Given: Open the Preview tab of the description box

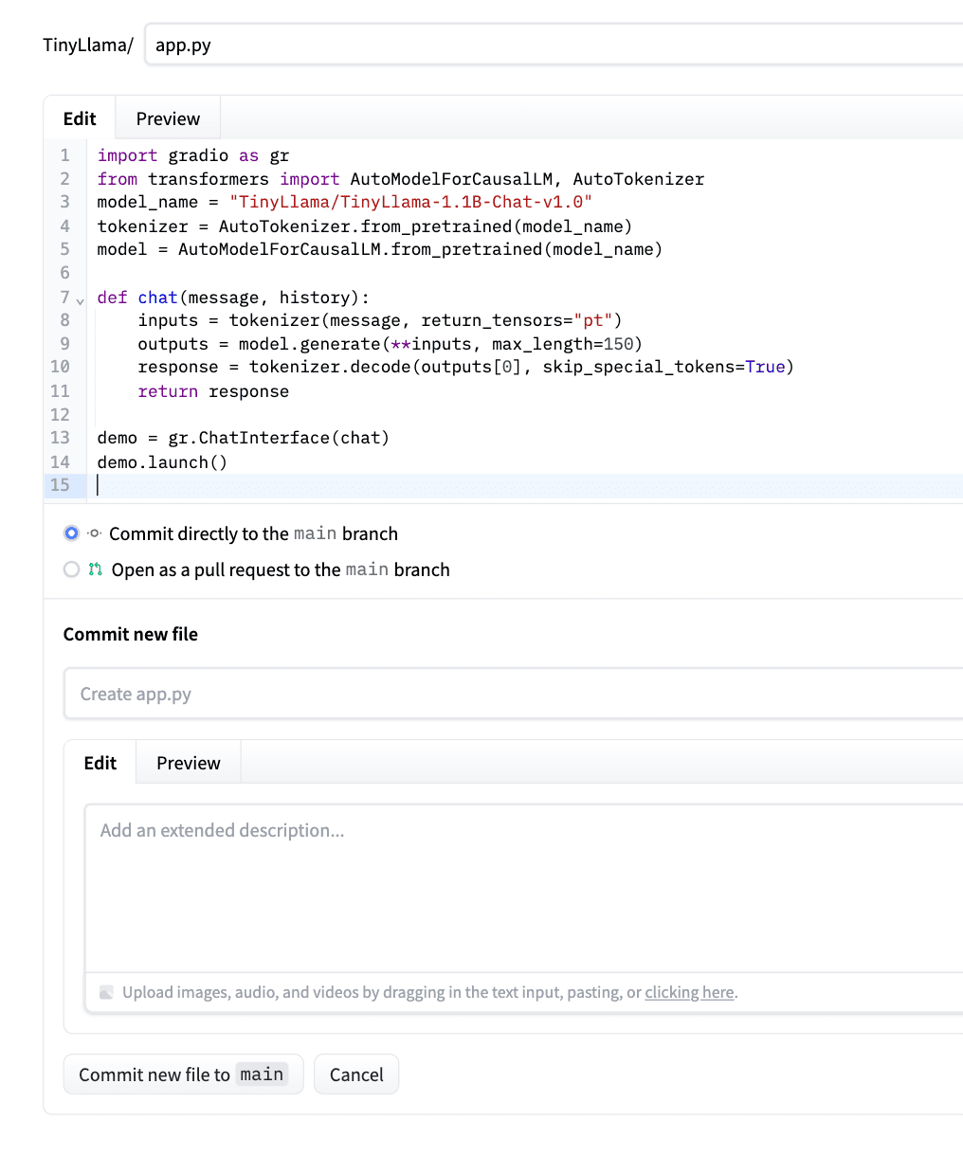Looking at the screenshot, I should point(188,762).
